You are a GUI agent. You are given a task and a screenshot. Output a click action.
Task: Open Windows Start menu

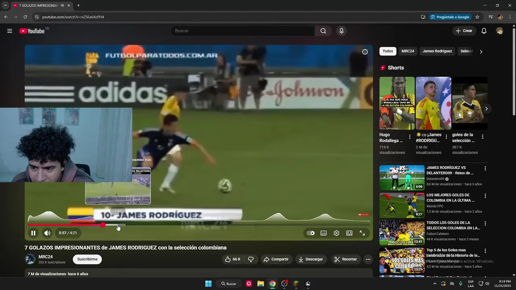[x=208, y=284]
